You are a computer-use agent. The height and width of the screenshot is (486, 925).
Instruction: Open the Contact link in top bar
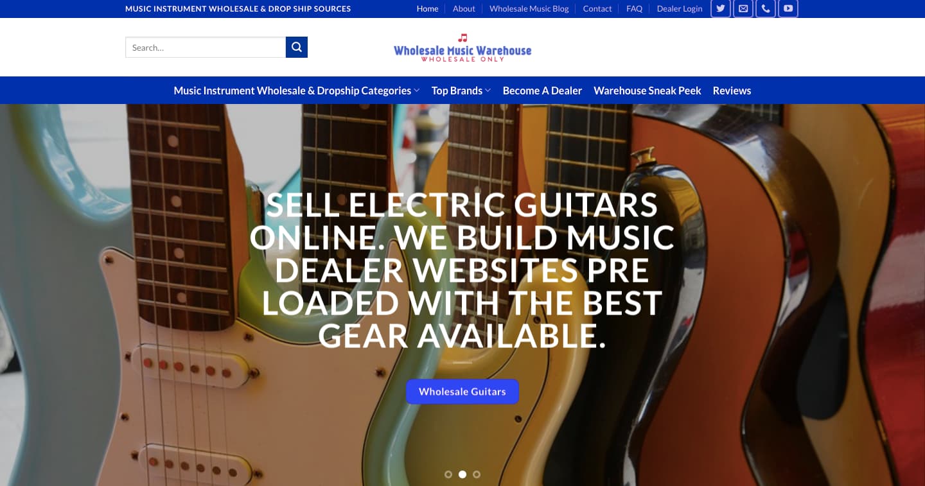pyautogui.click(x=597, y=8)
